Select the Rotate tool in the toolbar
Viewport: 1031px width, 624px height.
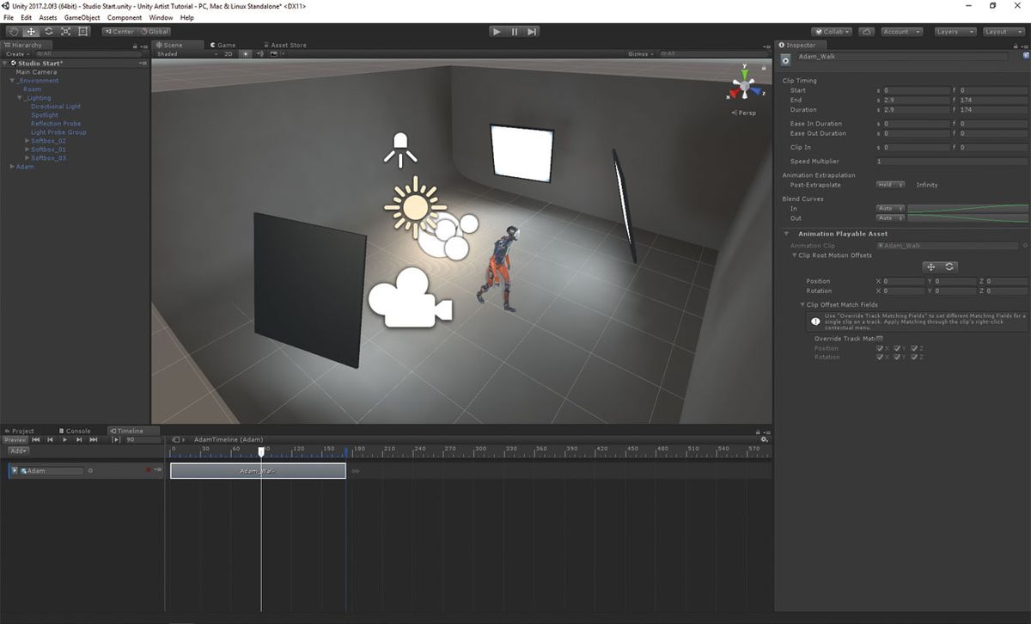pyautogui.click(x=48, y=31)
